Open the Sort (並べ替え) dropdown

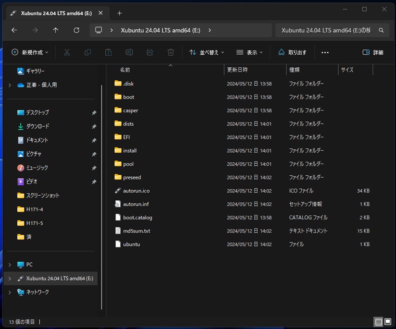pyautogui.click(x=207, y=52)
